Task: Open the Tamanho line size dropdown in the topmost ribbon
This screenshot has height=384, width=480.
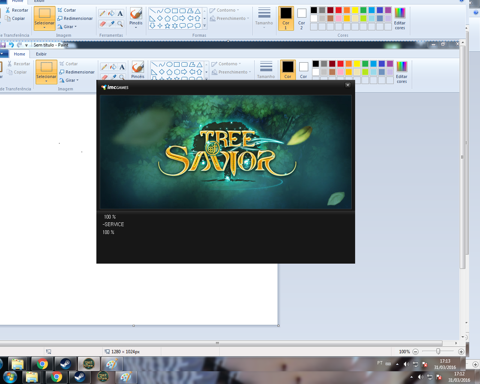Action: pyautogui.click(x=264, y=19)
